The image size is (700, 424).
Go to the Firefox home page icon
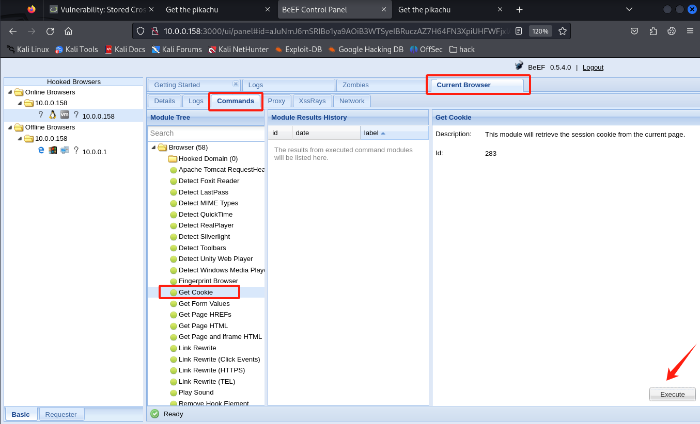(68, 31)
